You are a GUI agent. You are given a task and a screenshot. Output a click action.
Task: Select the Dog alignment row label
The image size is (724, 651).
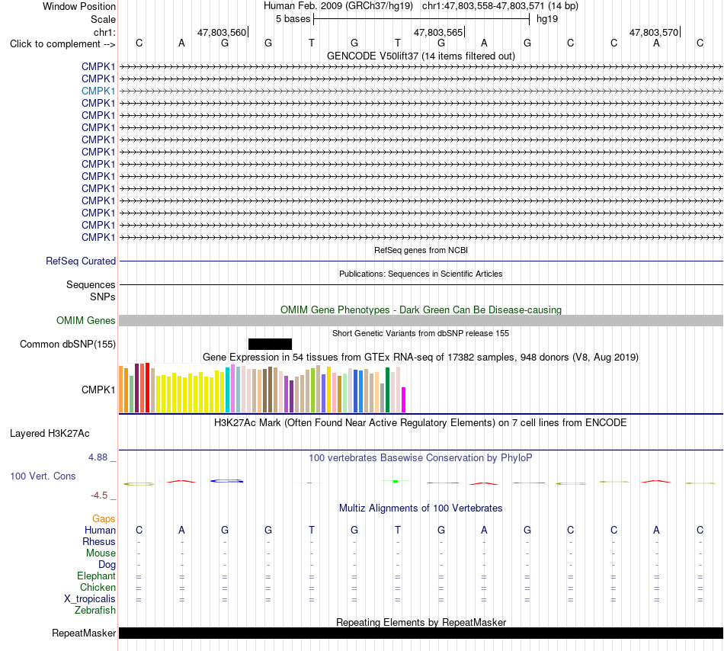(x=107, y=565)
